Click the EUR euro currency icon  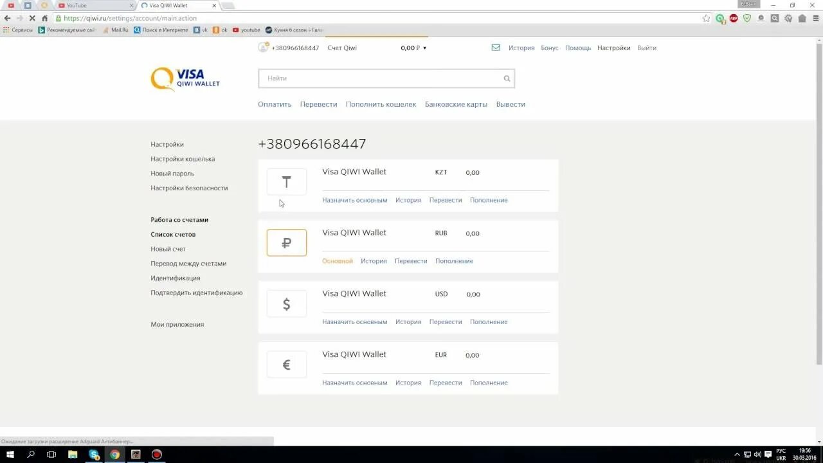(287, 365)
